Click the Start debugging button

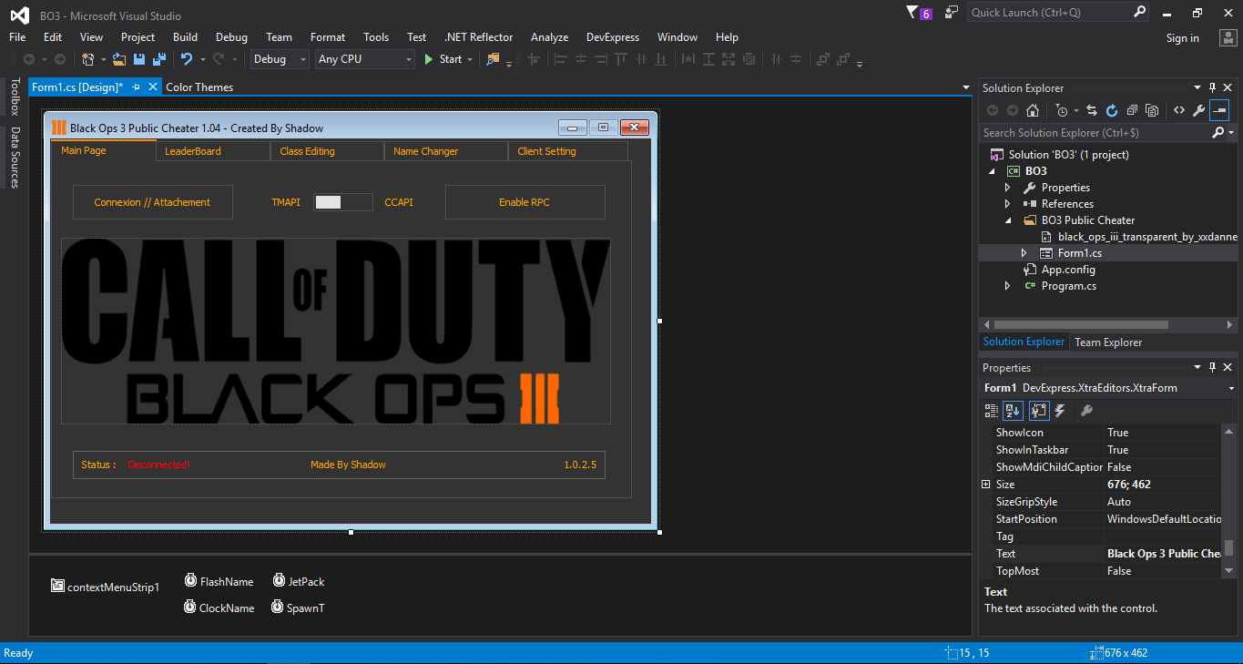click(443, 59)
